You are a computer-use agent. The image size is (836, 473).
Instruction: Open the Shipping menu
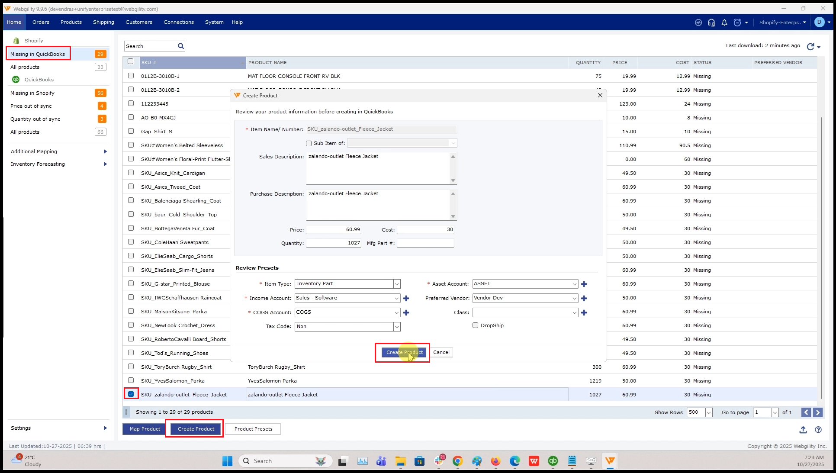pos(103,22)
